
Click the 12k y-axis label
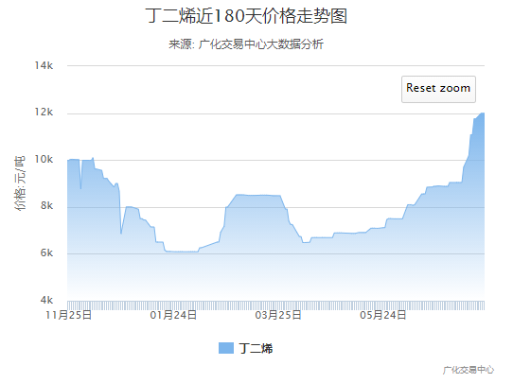(44, 113)
